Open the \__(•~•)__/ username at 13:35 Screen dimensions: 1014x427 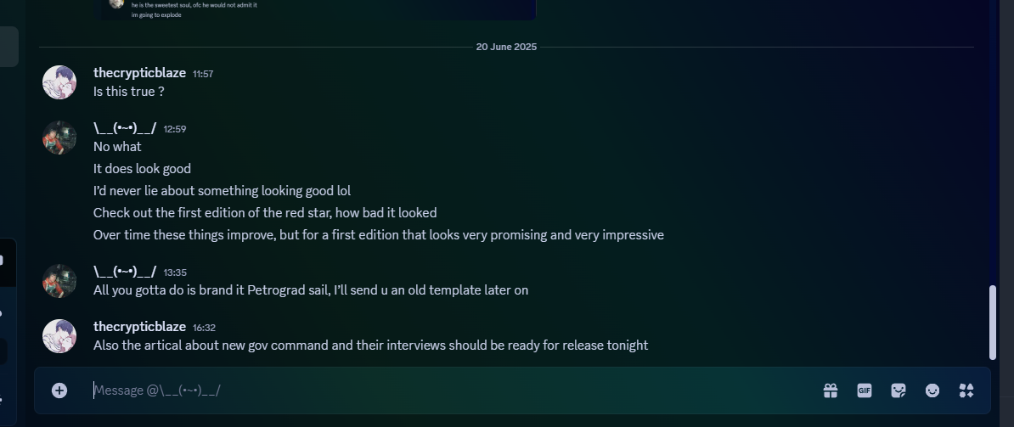(125, 272)
